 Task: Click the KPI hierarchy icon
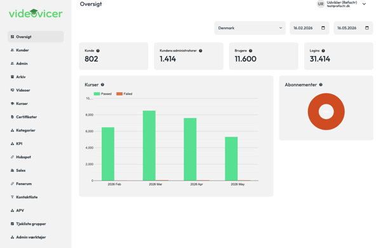[12, 144]
